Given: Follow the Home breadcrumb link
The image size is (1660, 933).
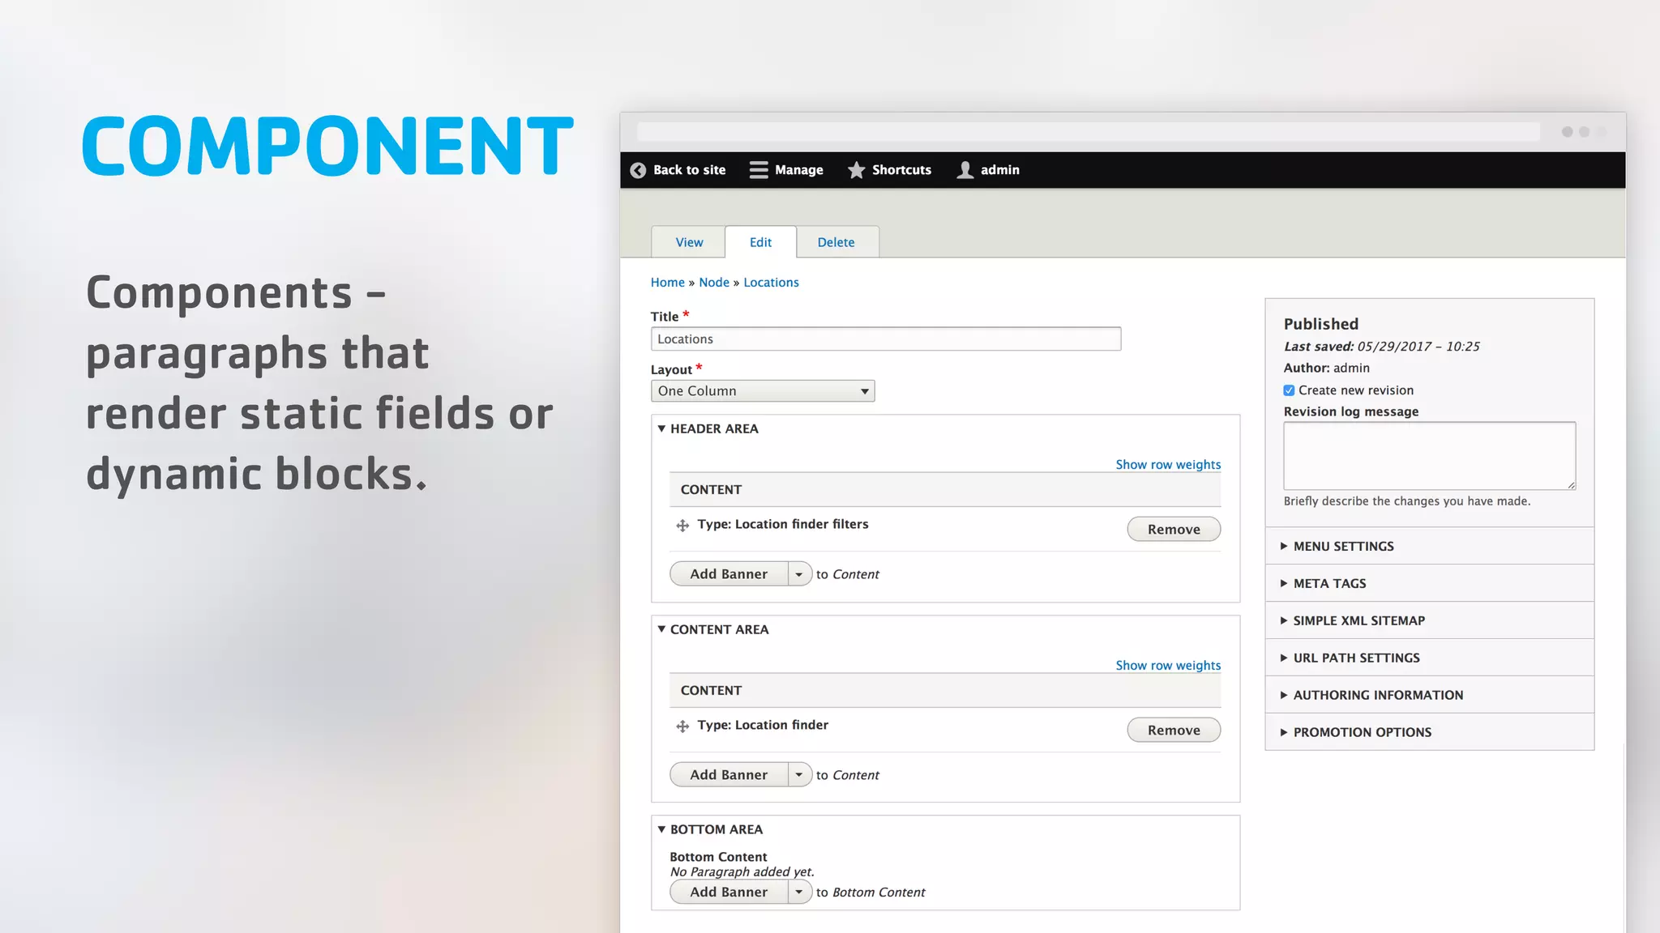Looking at the screenshot, I should coord(667,283).
